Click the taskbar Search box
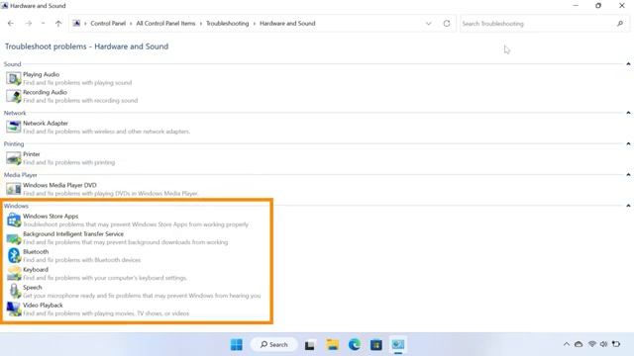This screenshot has width=634, height=356. coord(274,345)
